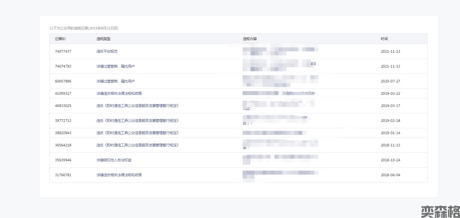
Task: Click the 违规内容 column header
Action: point(250,39)
